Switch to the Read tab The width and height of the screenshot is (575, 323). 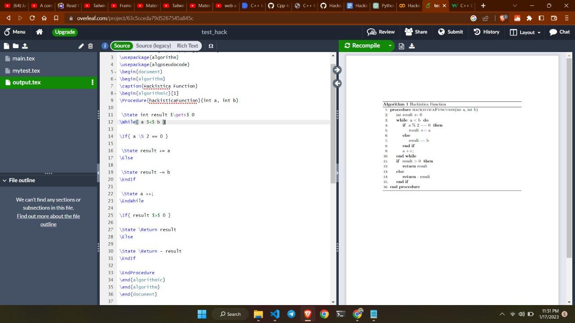pyautogui.click(x=68, y=5)
